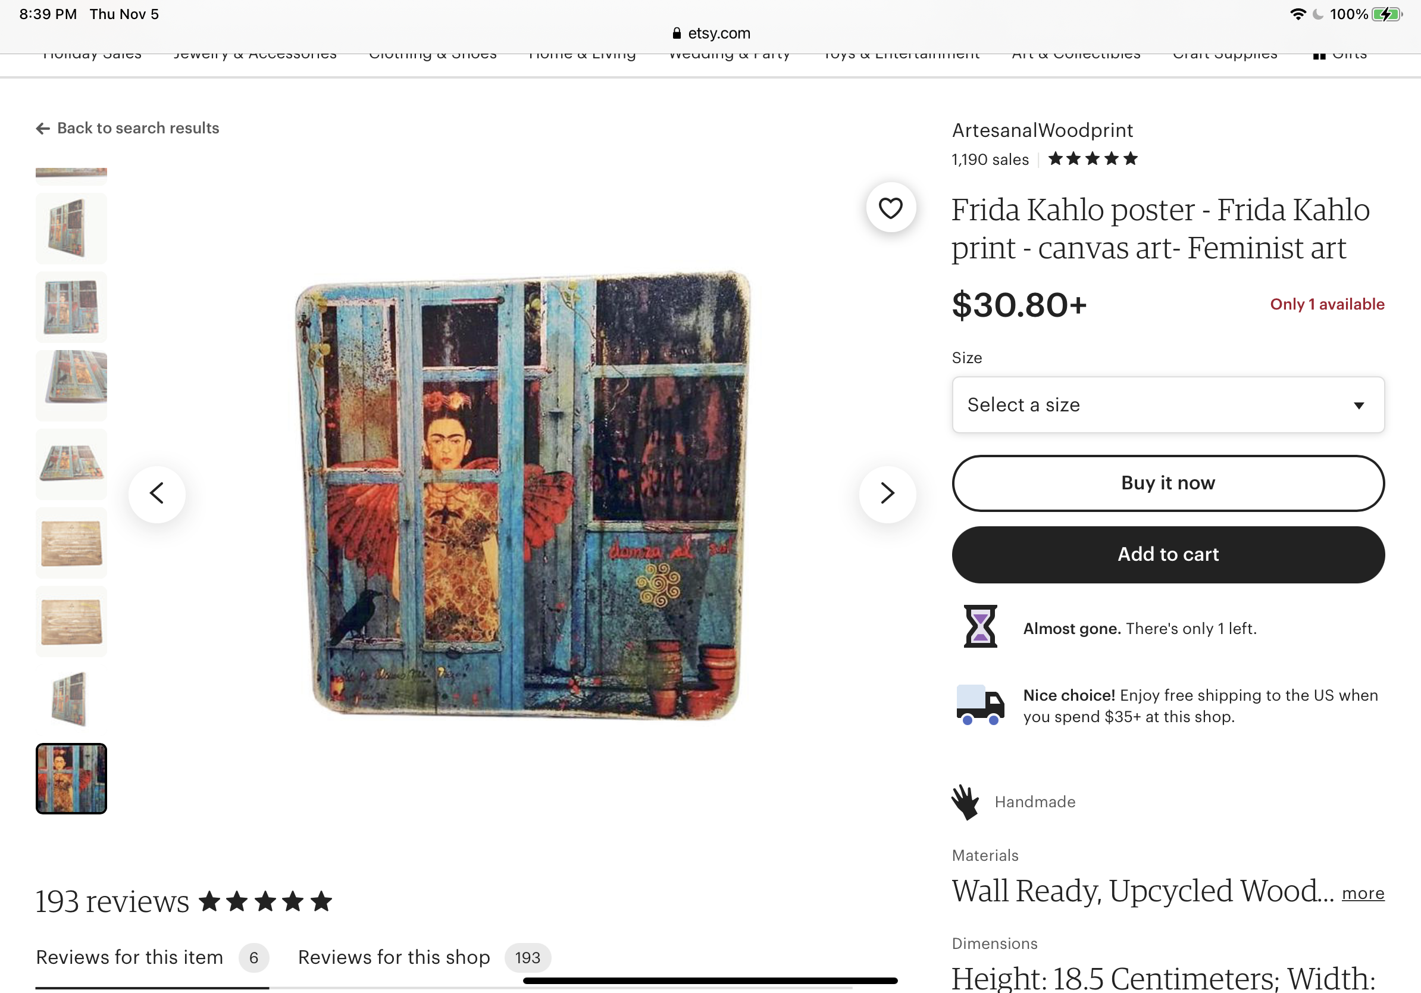Click the main Frida Kahlo product image
Image resolution: width=1421 pixels, height=993 pixels.
click(x=522, y=494)
